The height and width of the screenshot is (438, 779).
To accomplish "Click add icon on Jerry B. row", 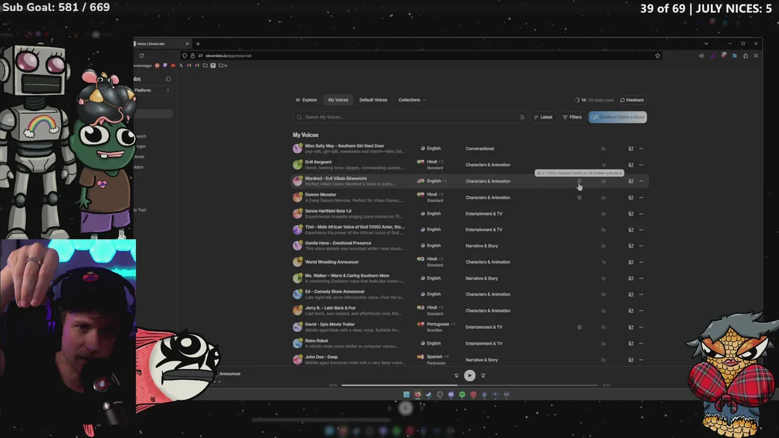I will pyautogui.click(x=631, y=310).
